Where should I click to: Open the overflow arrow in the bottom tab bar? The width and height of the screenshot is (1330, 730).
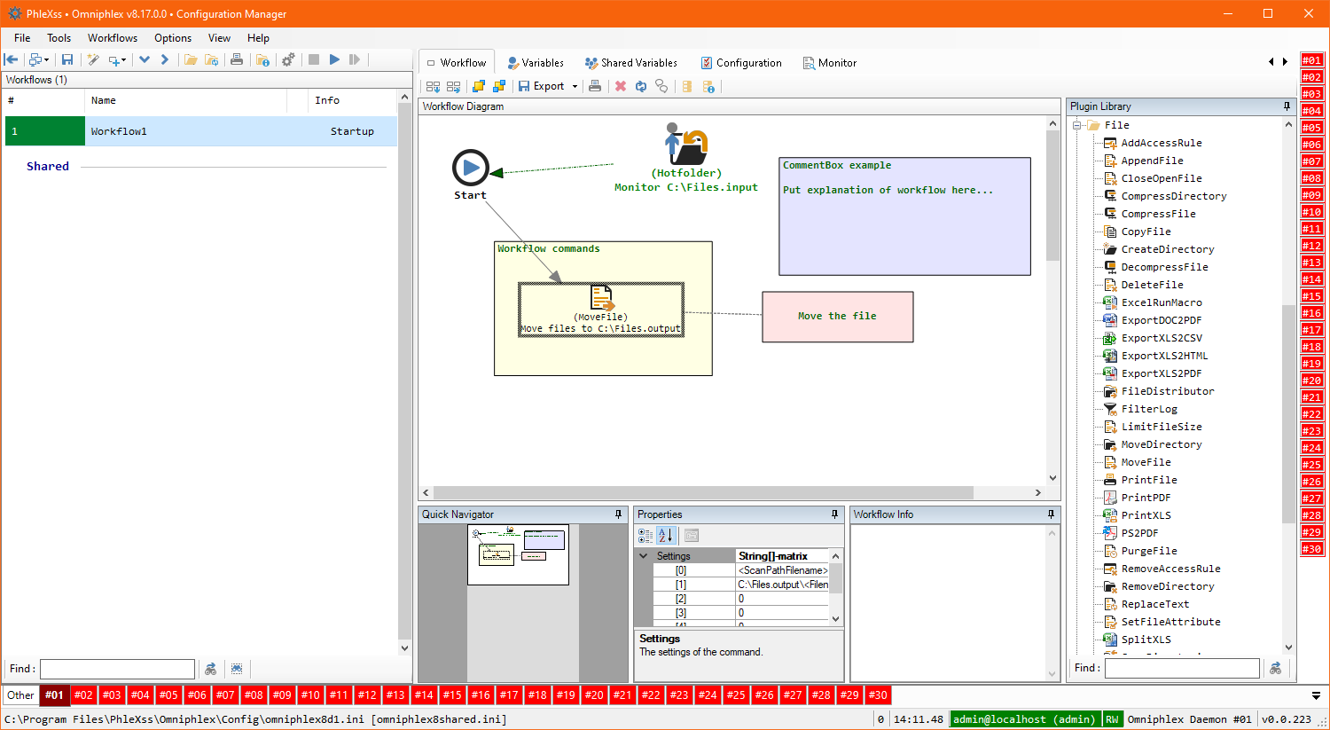pyautogui.click(x=1316, y=696)
